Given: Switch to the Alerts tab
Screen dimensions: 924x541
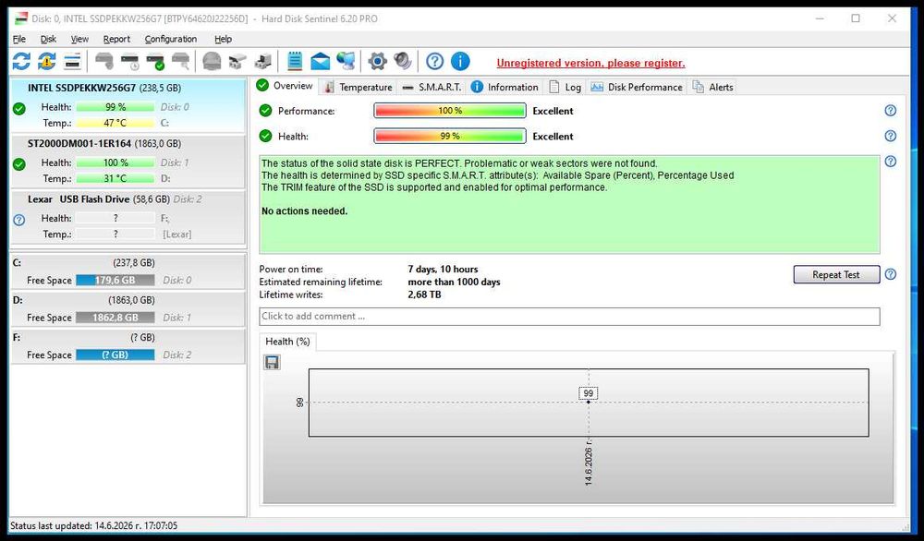Looking at the screenshot, I should tap(713, 87).
